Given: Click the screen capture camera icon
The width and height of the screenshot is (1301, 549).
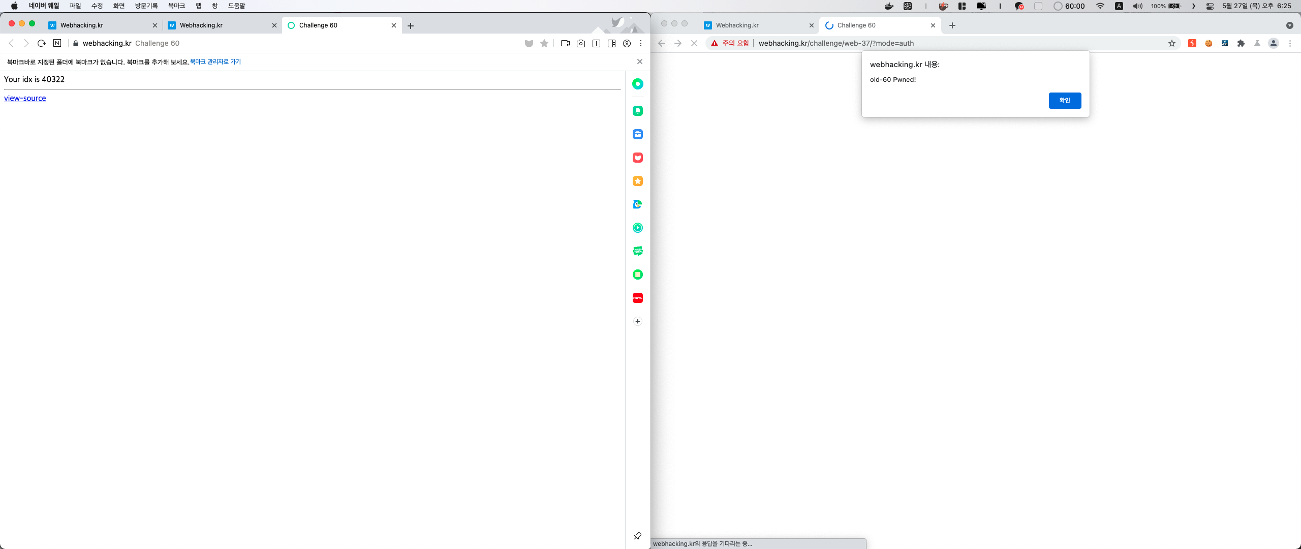Looking at the screenshot, I should (x=581, y=43).
